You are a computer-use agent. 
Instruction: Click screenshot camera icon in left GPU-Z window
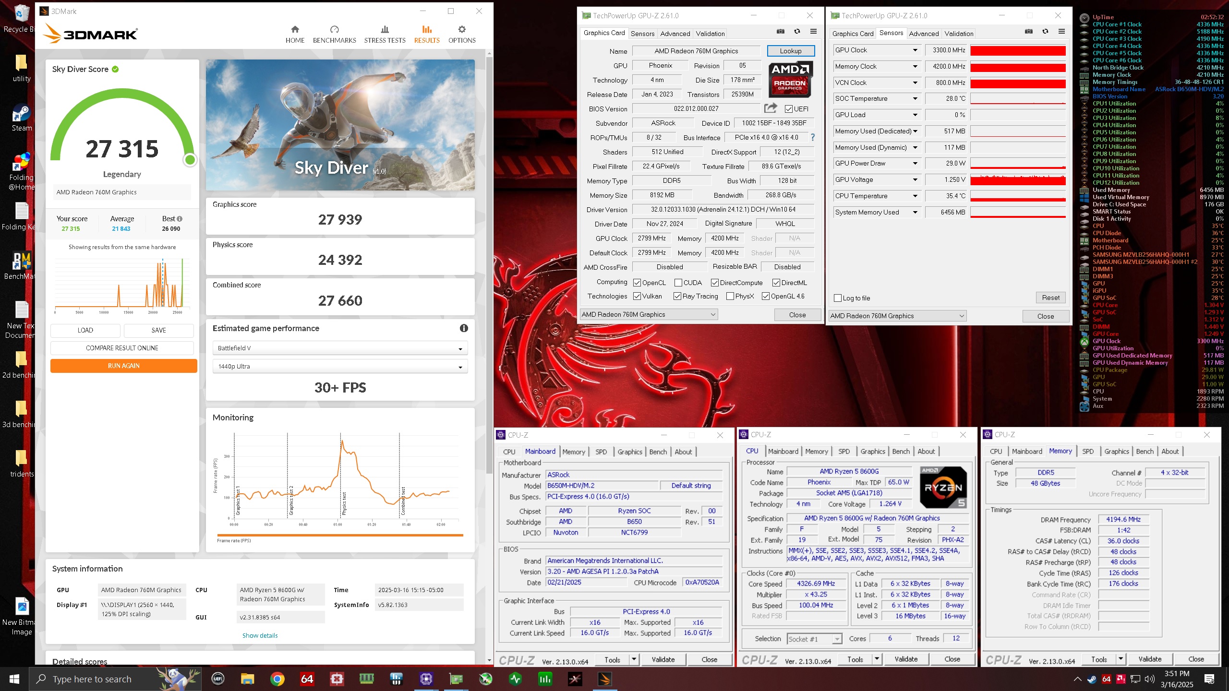(x=781, y=32)
